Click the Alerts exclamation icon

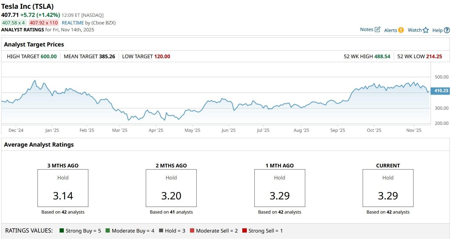tap(401, 30)
